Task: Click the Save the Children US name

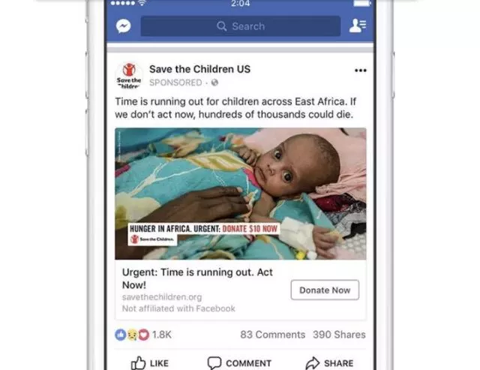Action: click(x=199, y=69)
